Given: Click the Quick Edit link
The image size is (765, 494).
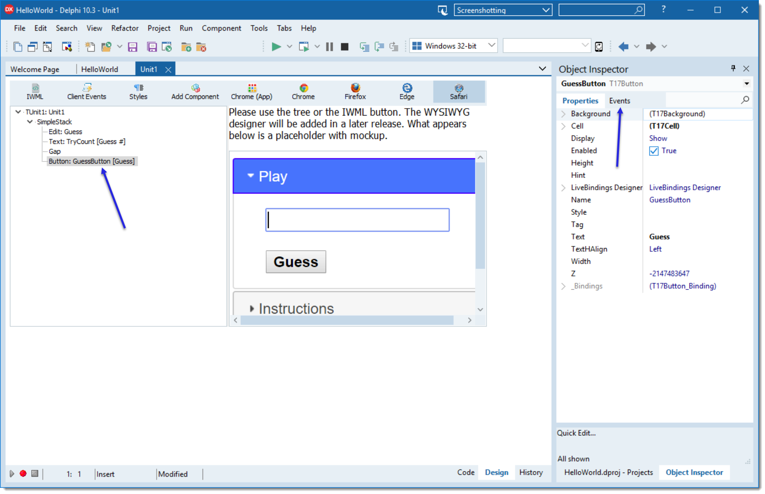Looking at the screenshot, I should (576, 433).
